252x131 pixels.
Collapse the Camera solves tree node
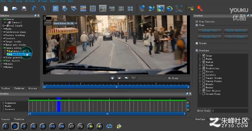[2, 48]
